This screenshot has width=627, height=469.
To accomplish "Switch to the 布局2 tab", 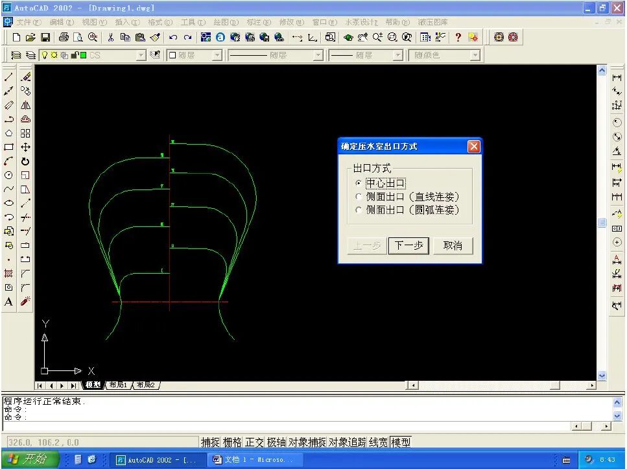I will [145, 385].
